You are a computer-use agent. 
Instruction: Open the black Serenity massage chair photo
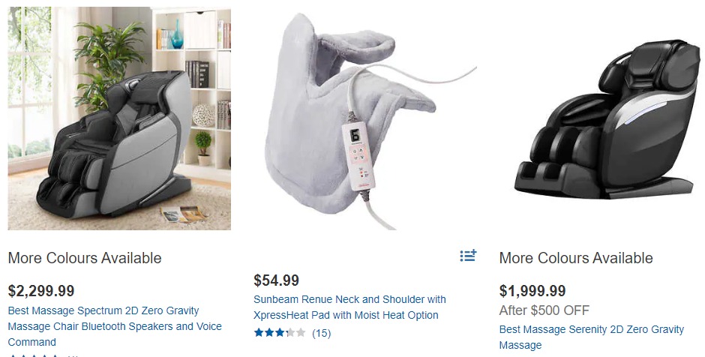[x=602, y=118]
